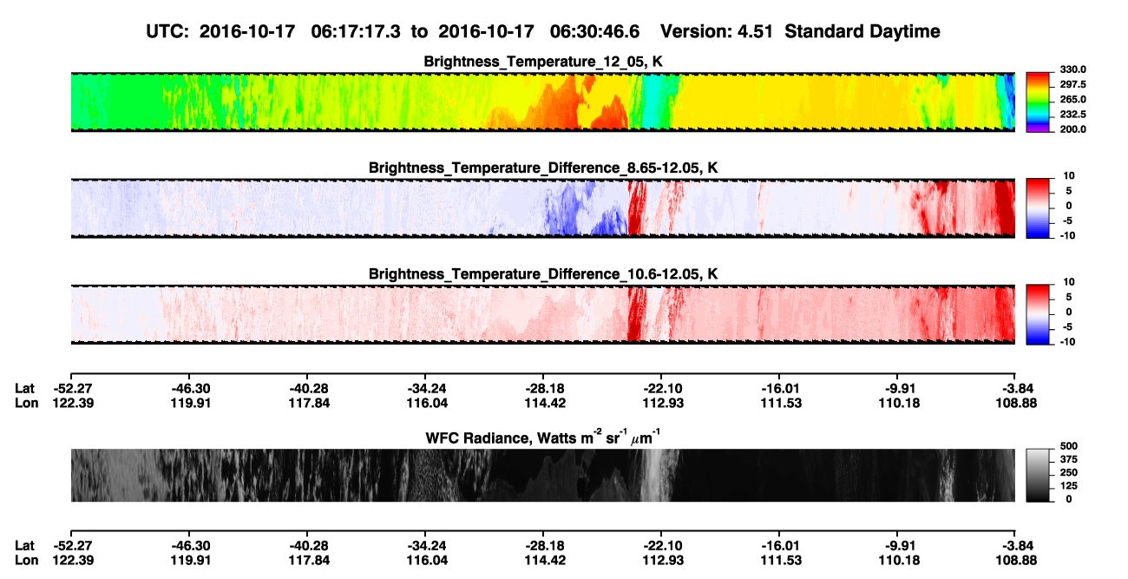Click the grayscale WFC Radiance color bar

click(x=1038, y=475)
